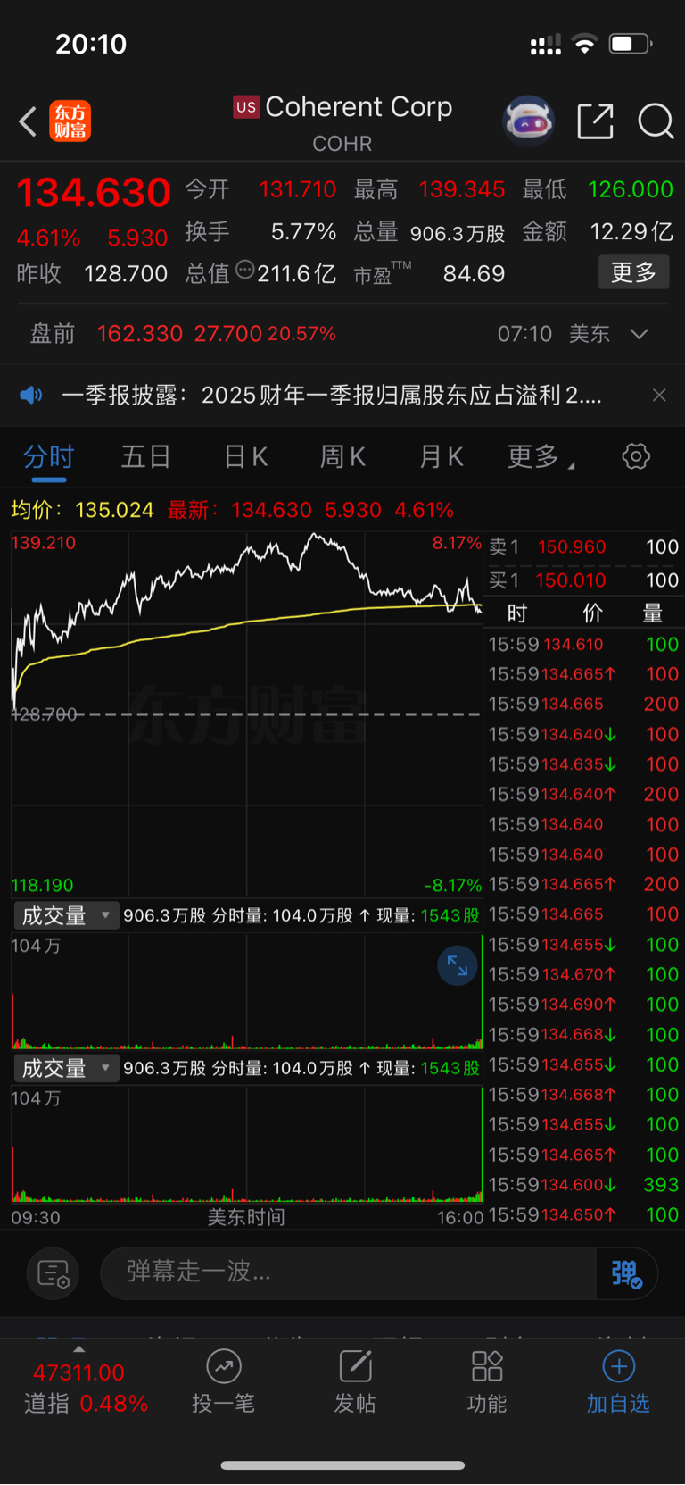Viewport: 685px width, 1485px height.
Task: Tap the share export icon
Action: point(595,121)
